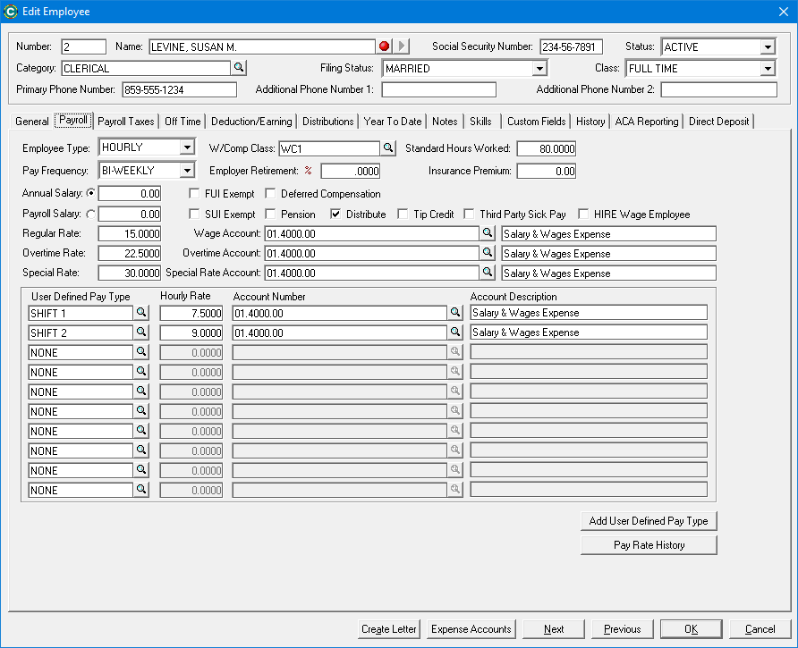Click the Regular Rate field
The width and height of the screenshot is (798, 648).
[130, 233]
